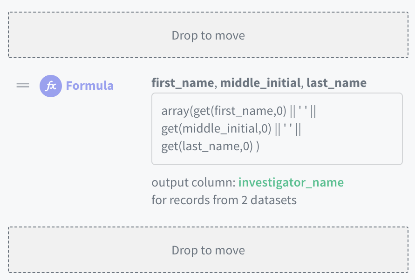Click the purple fx Formula icon

coord(50,86)
